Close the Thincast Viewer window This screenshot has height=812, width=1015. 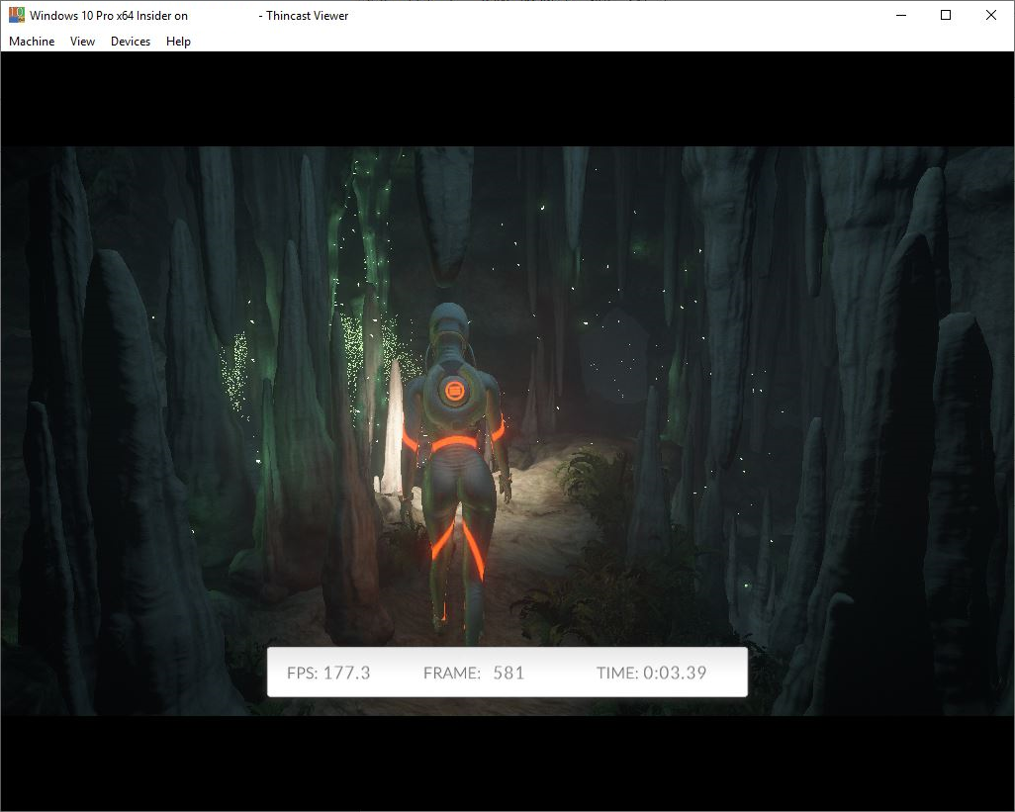(x=991, y=15)
